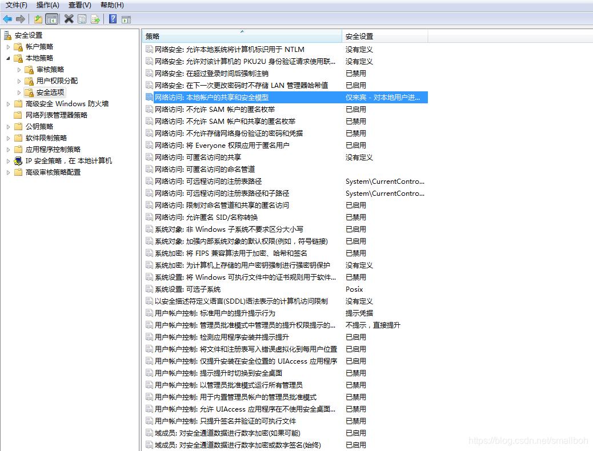Click policy icon for 用户帐户控制: 检测应用程序安装并提示提升
593x451 pixels.
(x=149, y=337)
